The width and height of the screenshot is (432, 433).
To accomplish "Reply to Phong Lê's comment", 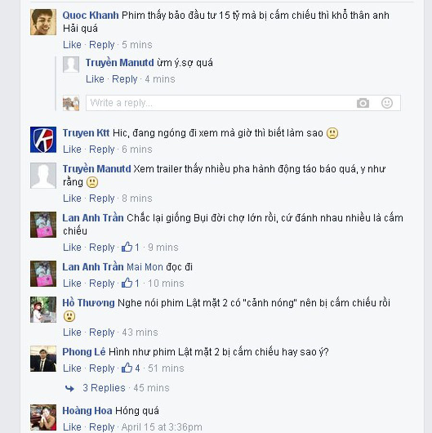I will [x=102, y=368].
